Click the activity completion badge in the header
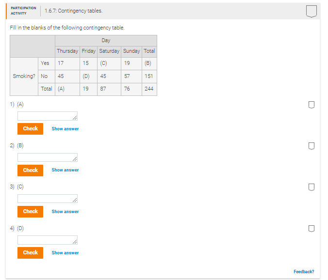This screenshot has width=328, height=280. tap(312, 11)
